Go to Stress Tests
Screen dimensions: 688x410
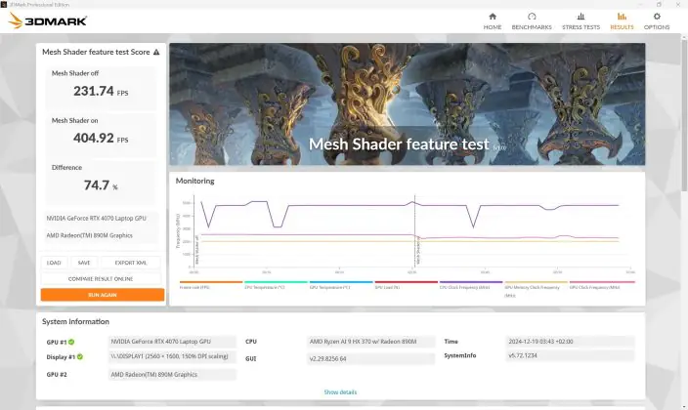(x=580, y=21)
